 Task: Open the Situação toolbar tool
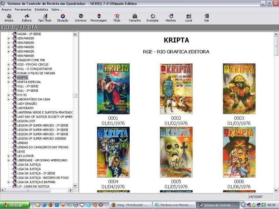click(x=63, y=18)
